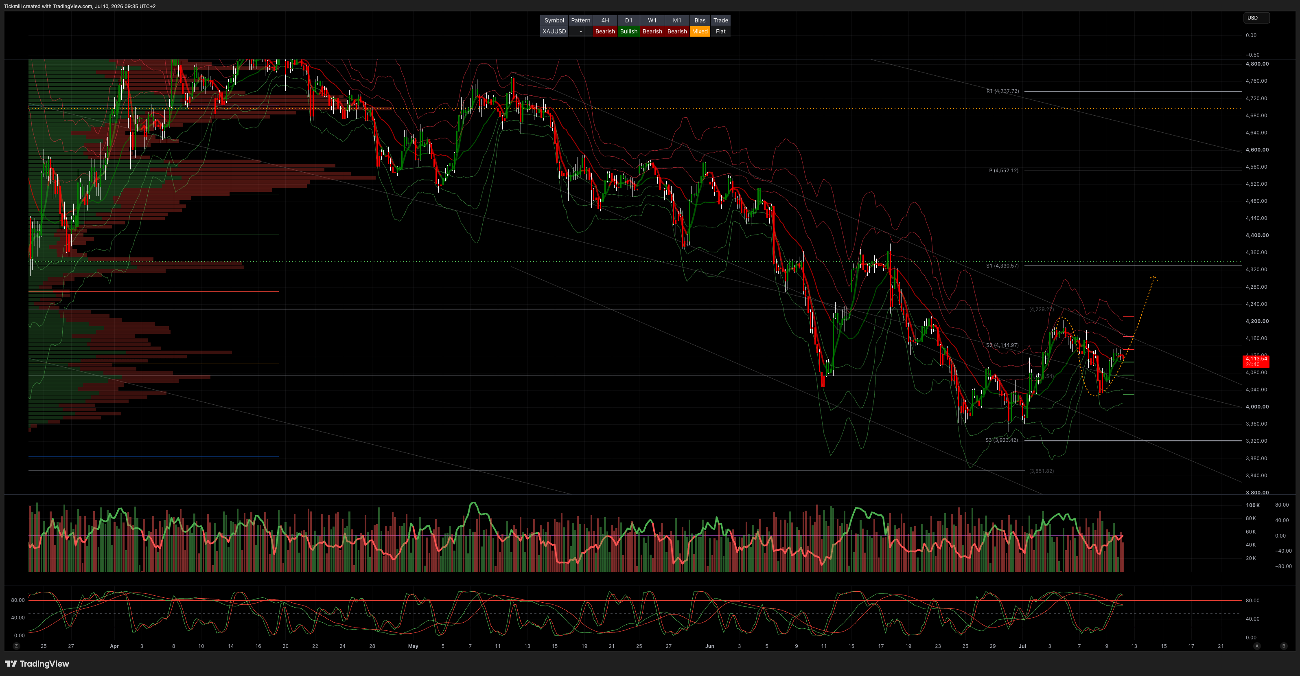Click the orange Mixed bias cell

700,31
